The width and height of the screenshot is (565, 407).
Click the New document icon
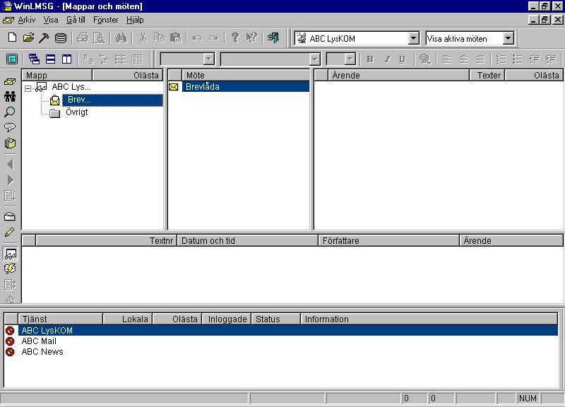tap(12, 37)
